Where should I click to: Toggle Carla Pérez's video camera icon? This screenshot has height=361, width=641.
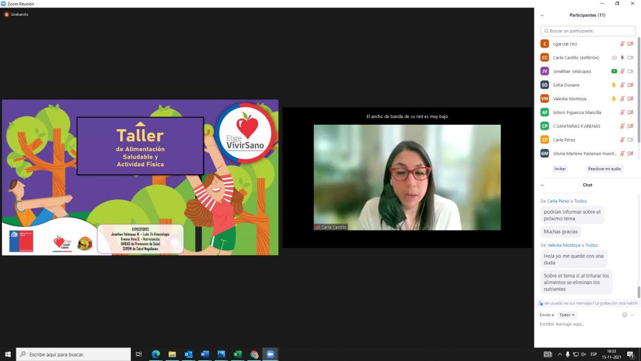630,140
